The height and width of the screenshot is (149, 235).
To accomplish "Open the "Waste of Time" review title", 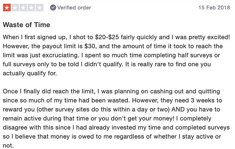I will coord(27,25).
